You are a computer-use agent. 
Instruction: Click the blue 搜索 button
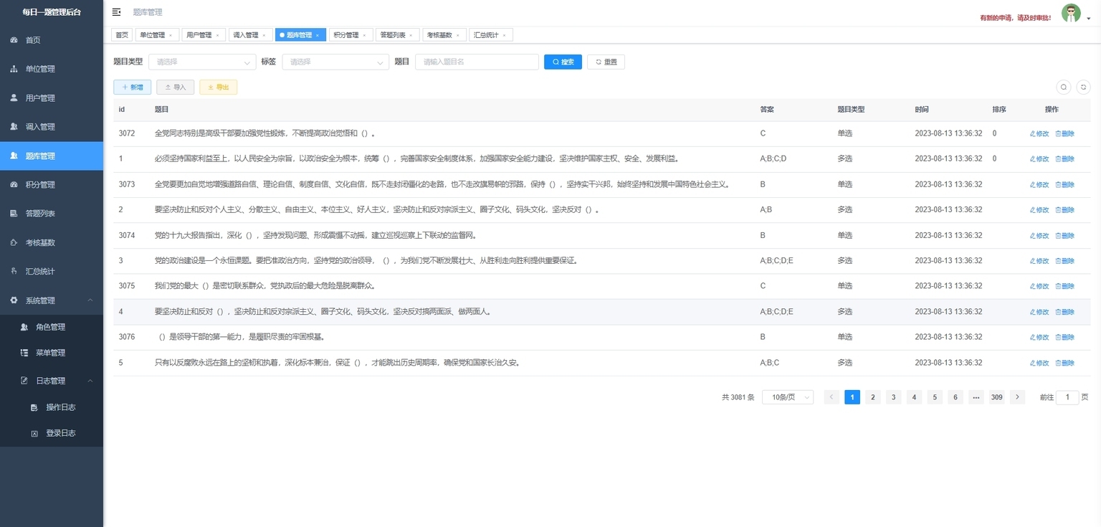[x=563, y=62]
